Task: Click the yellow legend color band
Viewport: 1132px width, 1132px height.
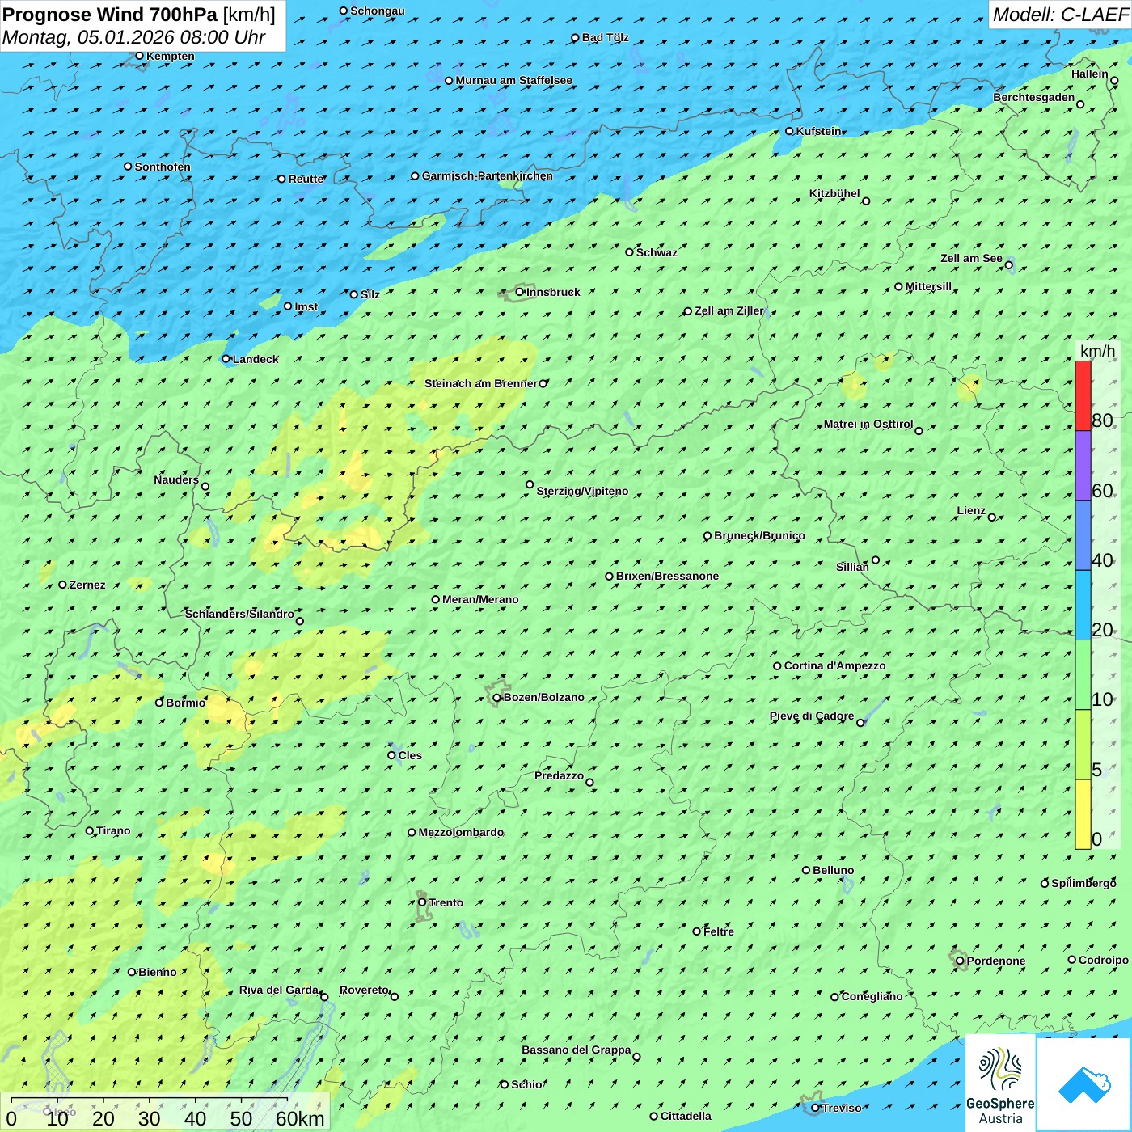Action: coord(1083,814)
